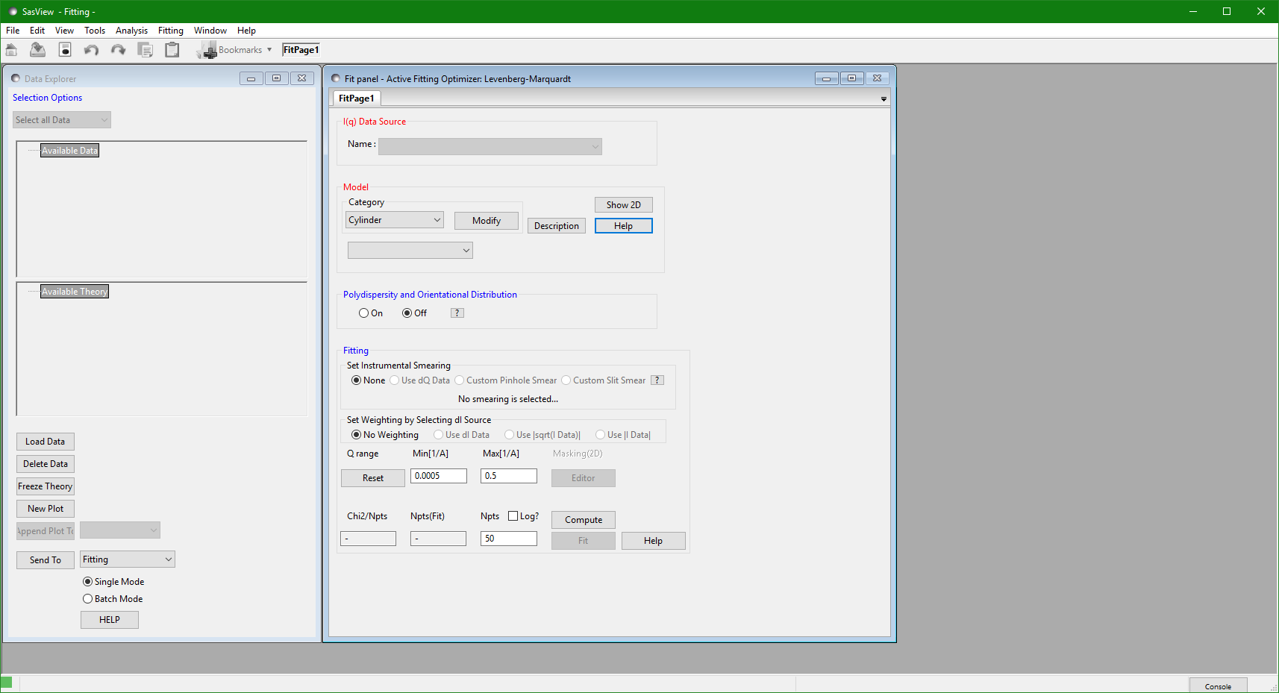Click the home toolbar icon
Screen dimensions: 1279x693
coord(11,50)
